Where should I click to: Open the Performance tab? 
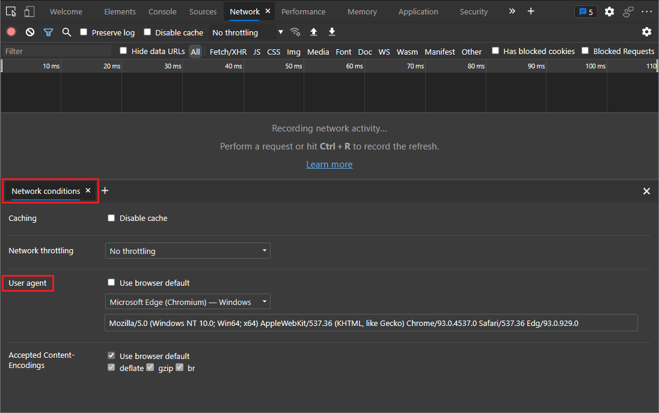tap(303, 11)
